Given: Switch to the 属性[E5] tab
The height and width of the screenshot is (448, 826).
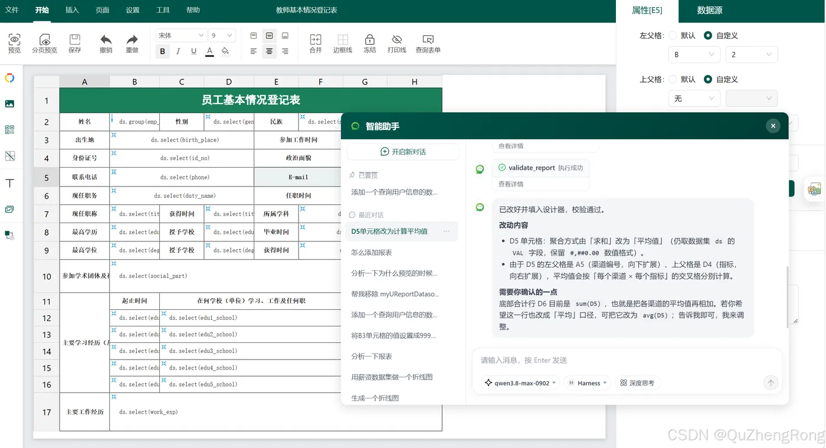Looking at the screenshot, I should coord(647,11).
